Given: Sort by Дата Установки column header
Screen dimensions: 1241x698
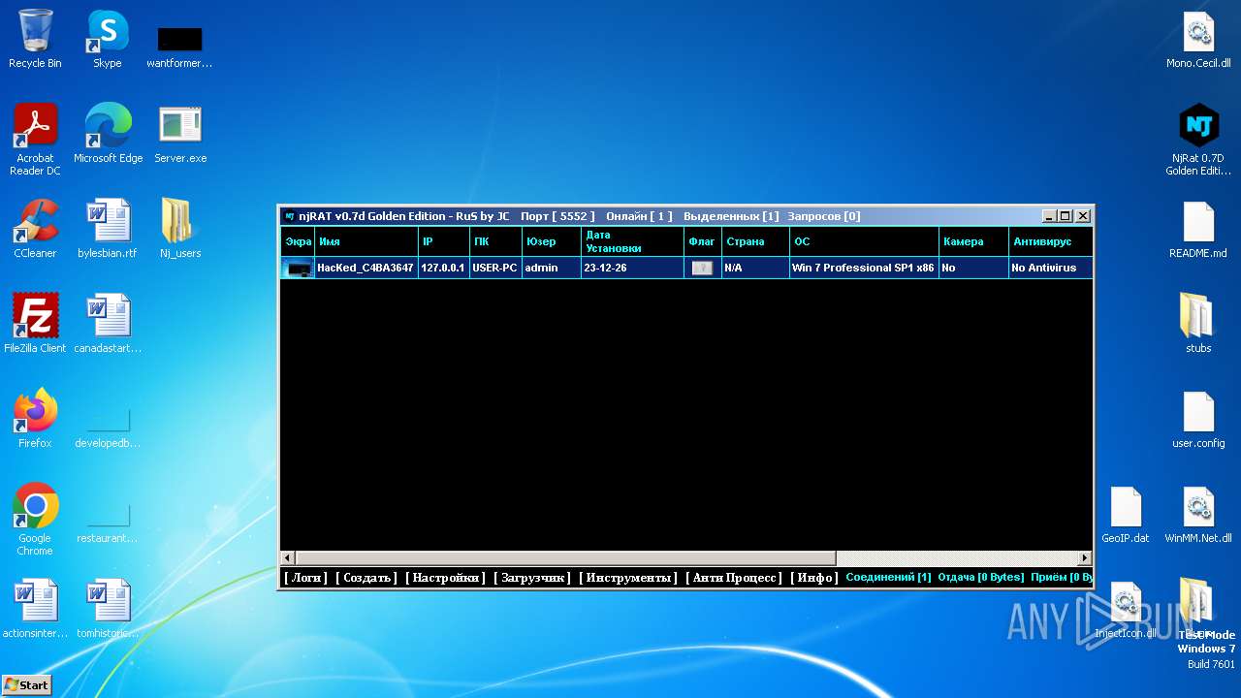Looking at the screenshot, I should (x=633, y=241).
